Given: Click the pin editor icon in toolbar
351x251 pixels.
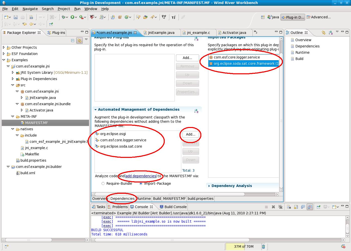Looking at the screenshot, I should point(51,24).
